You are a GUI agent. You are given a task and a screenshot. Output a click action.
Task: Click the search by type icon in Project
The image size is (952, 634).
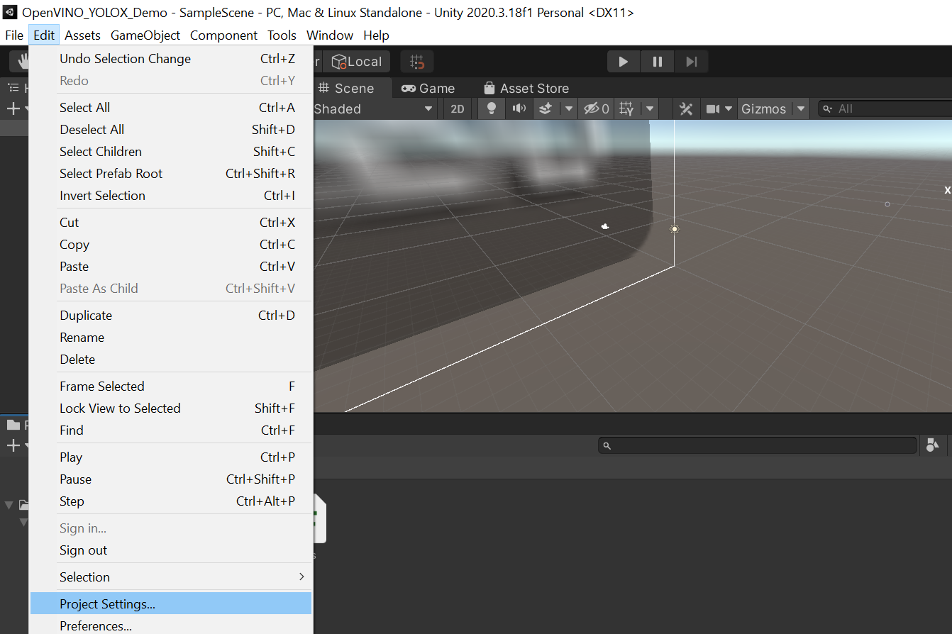932,445
